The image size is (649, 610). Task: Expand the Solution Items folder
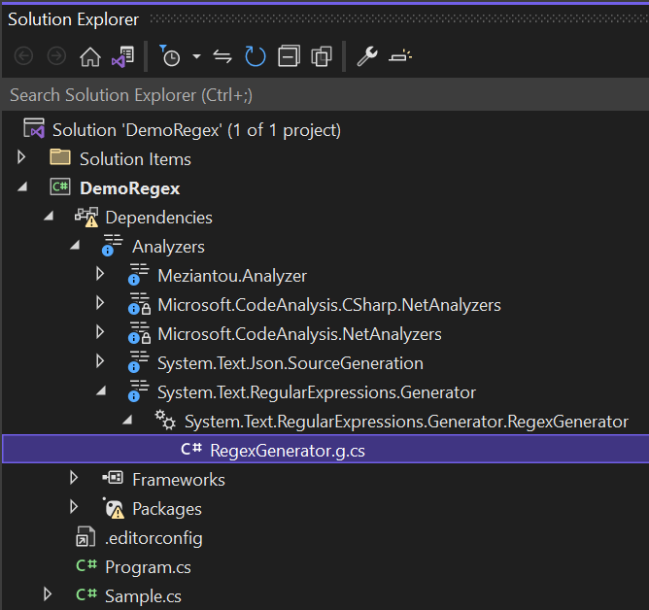(22, 158)
